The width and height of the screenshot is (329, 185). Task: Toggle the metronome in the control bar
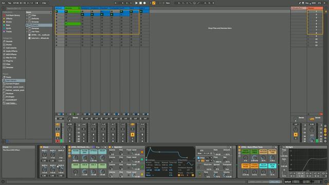click(x=38, y=3)
